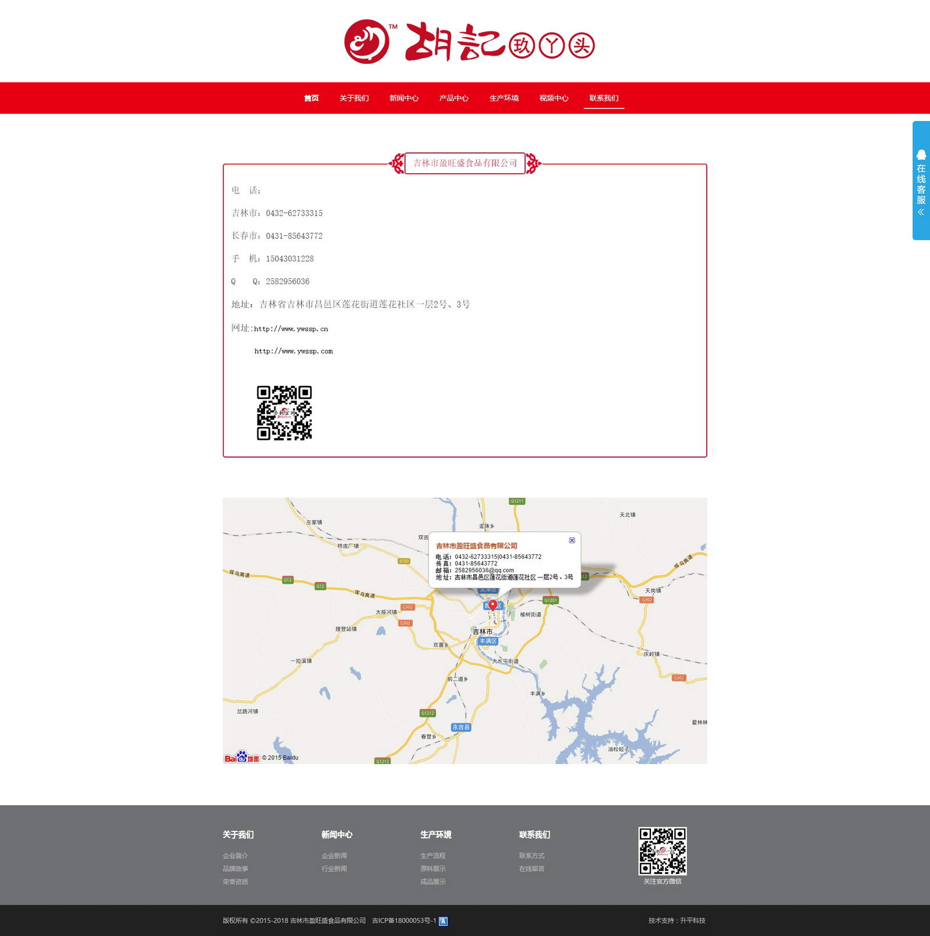
Task: Click the company name in the map popup
Action: [477, 546]
